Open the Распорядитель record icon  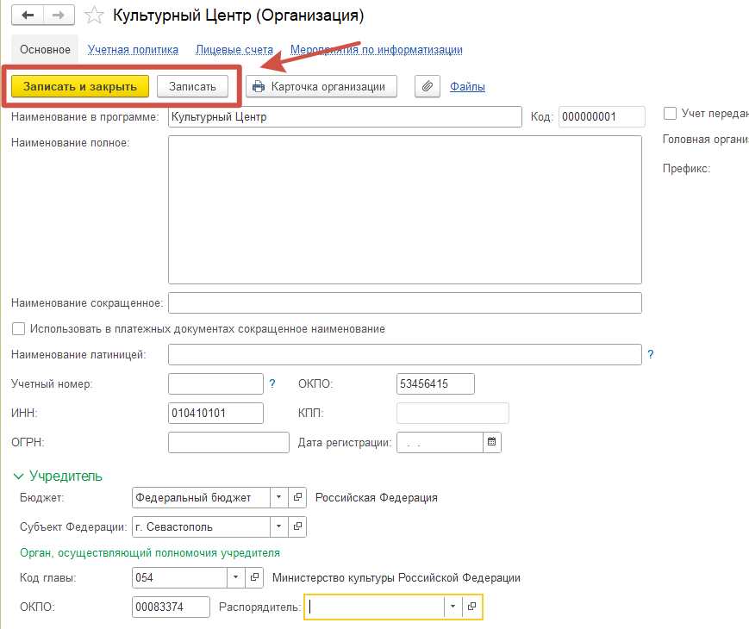(472, 607)
